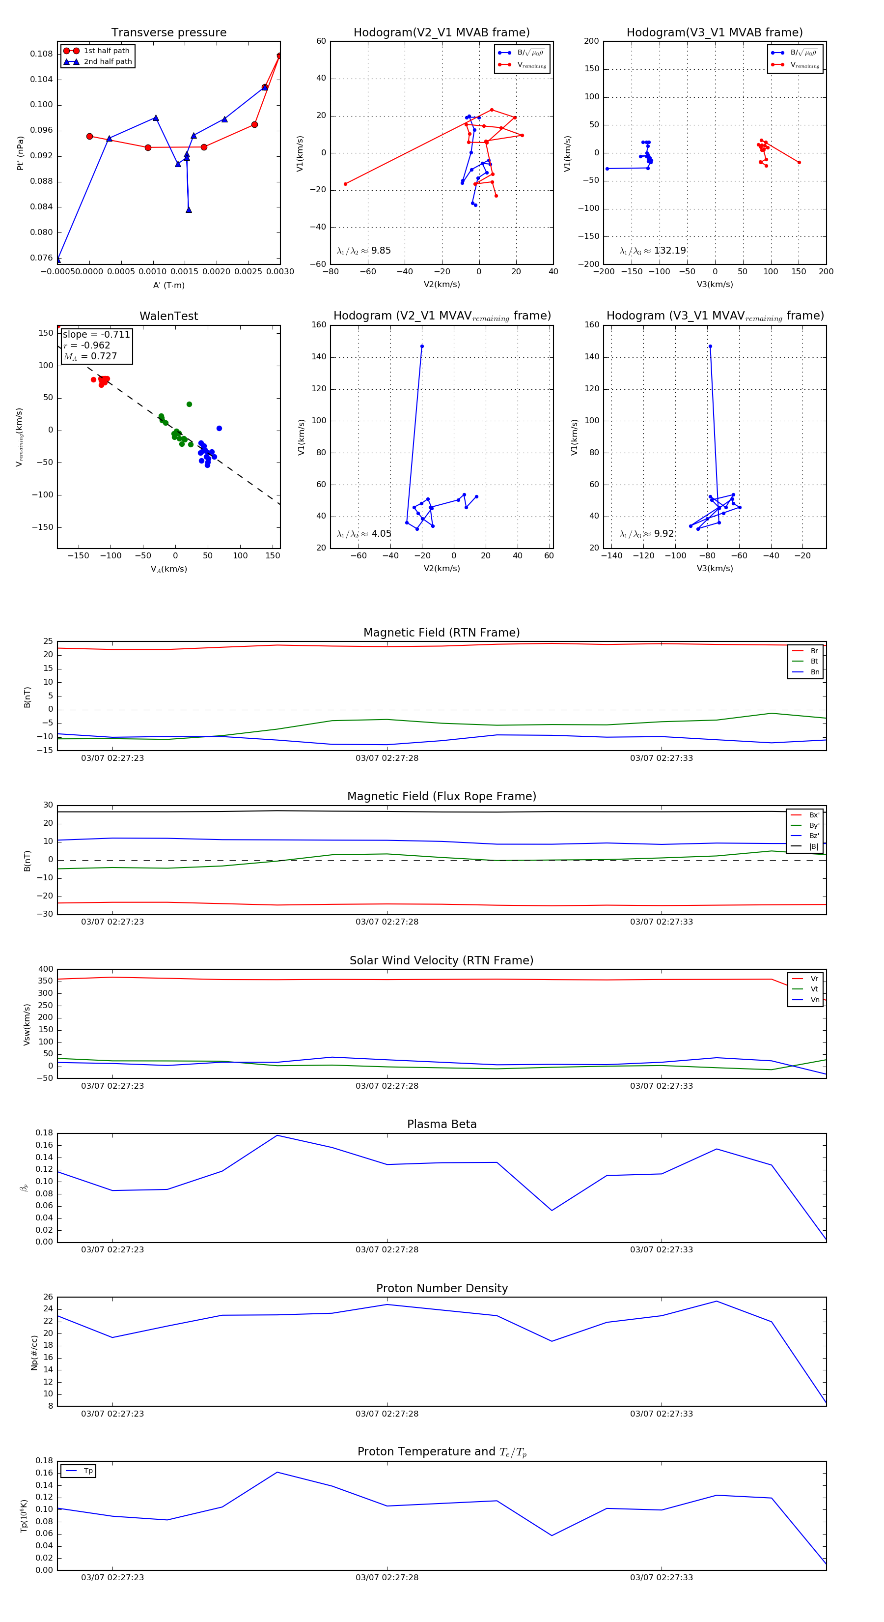884x1622 pixels.
Task: Click the "Vsw(km/s)" y-axis label
Action: coord(27,1024)
